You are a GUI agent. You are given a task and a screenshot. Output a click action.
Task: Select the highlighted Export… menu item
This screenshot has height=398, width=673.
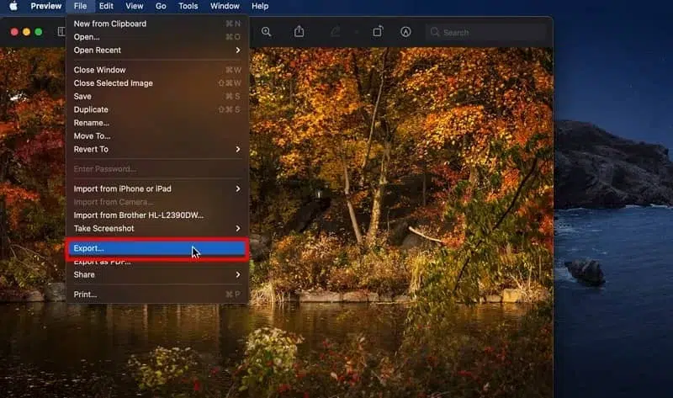157,248
